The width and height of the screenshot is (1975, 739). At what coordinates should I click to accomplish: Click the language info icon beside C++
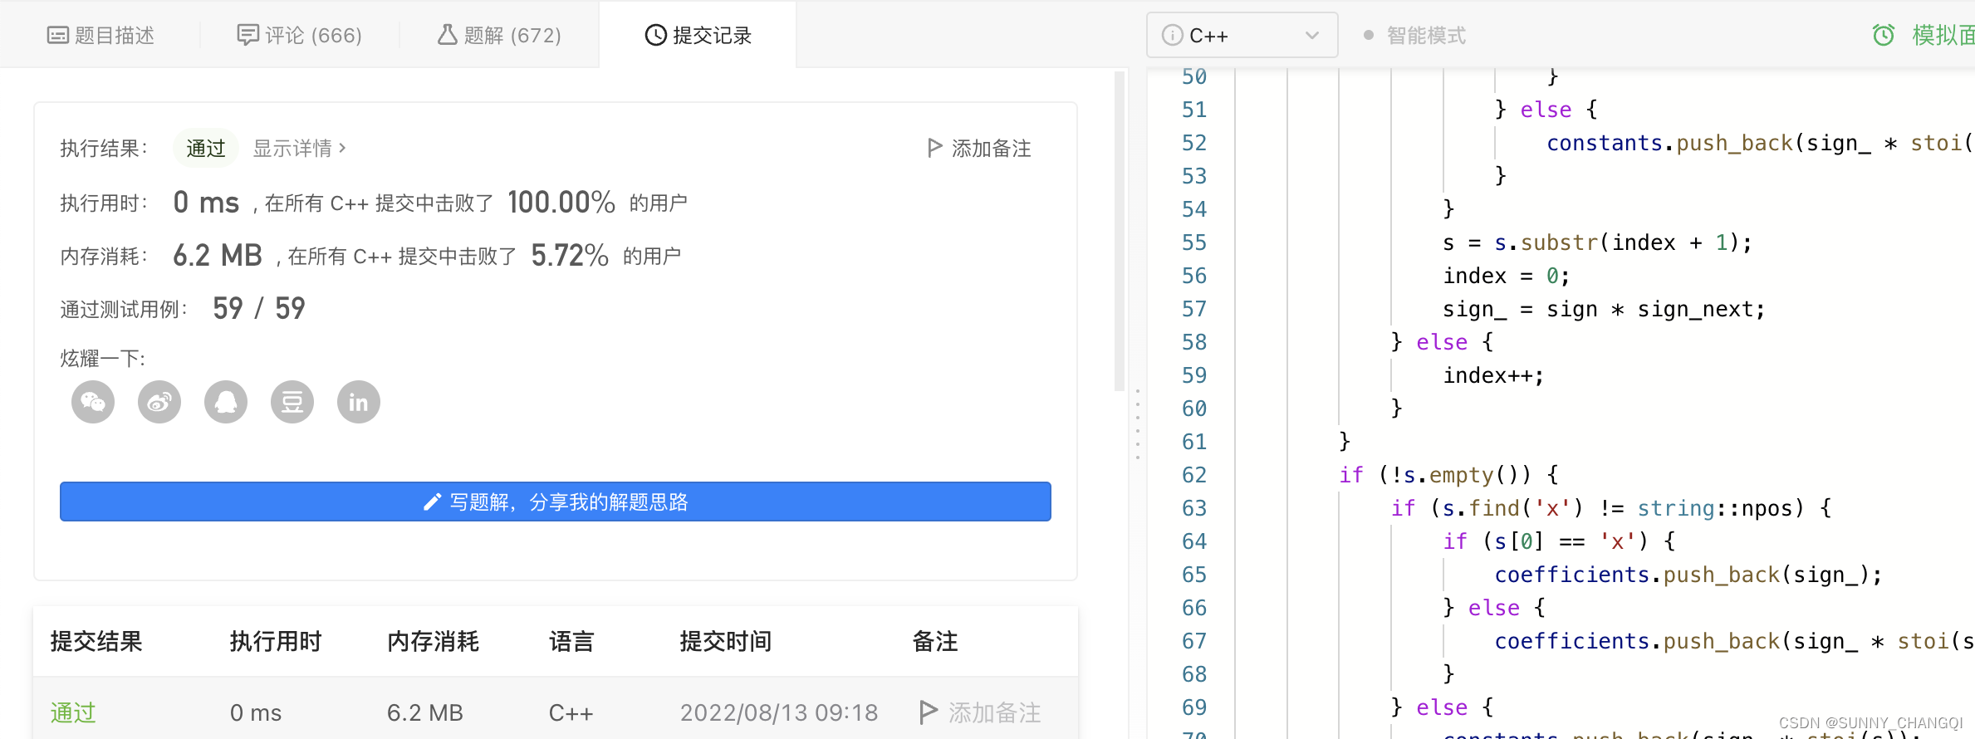coord(1172,35)
